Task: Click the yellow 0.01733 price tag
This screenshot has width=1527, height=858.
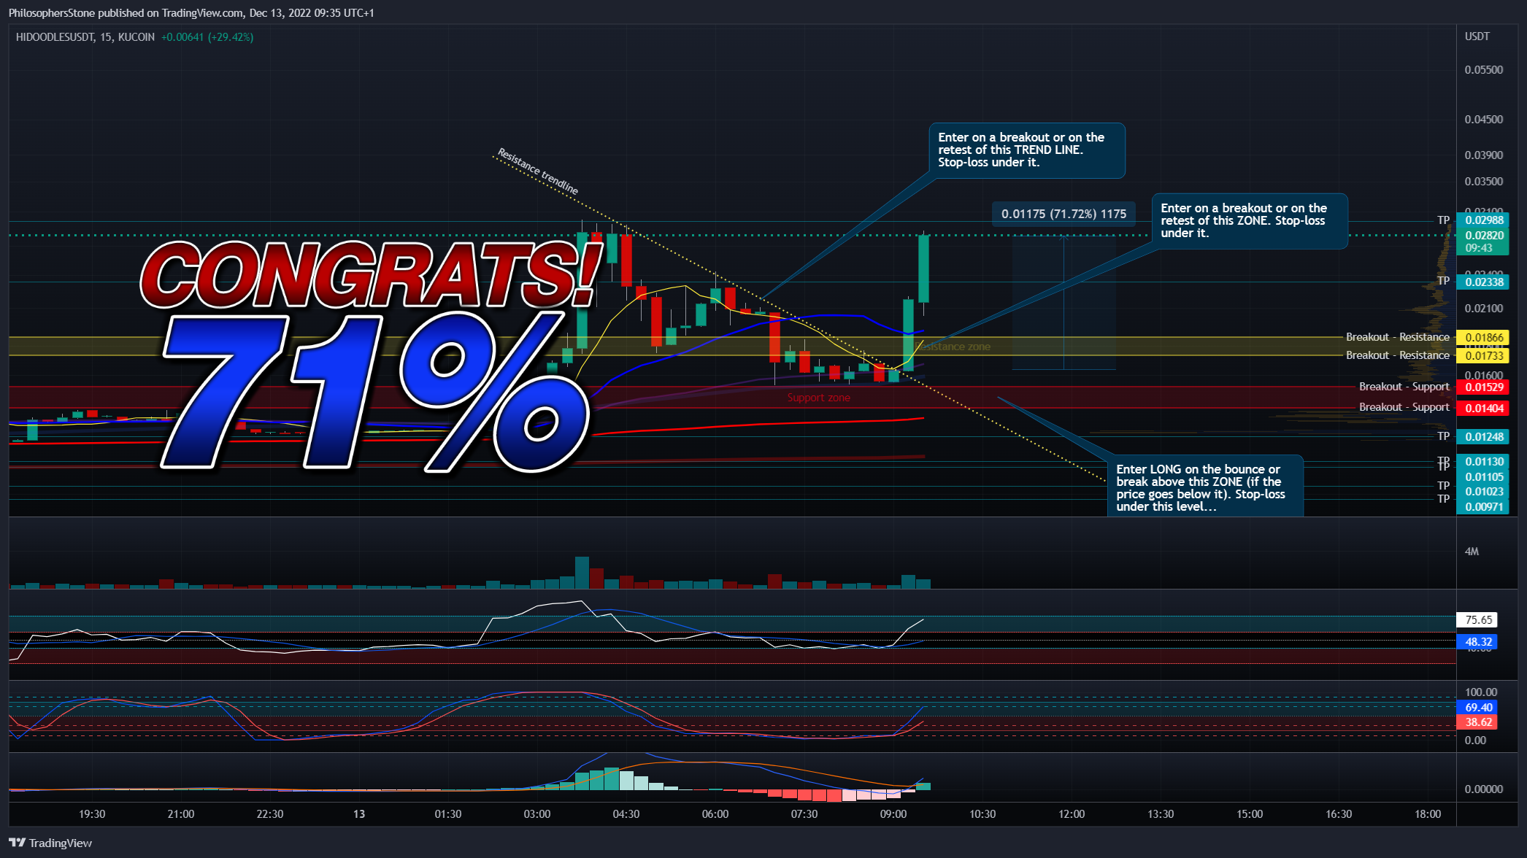Action: coord(1482,356)
